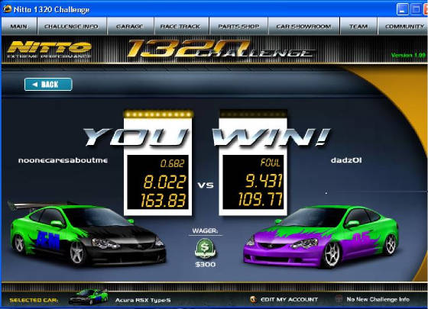Viewport: 428px width, 309px height.
Task: Switch to the Garage tab
Action: [x=130, y=26]
